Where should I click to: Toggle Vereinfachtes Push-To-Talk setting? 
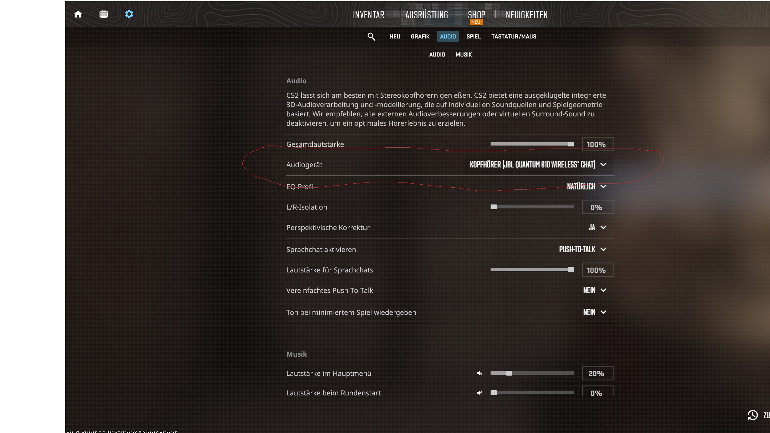[x=594, y=290]
